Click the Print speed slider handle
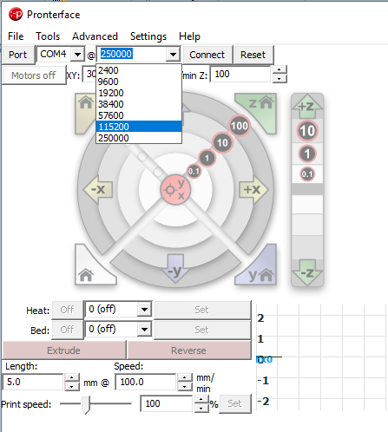The height and width of the screenshot is (432, 388). tap(86, 405)
